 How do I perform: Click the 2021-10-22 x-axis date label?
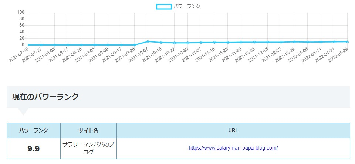point(166,54)
